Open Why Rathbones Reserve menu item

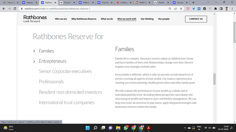[x=84, y=19]
